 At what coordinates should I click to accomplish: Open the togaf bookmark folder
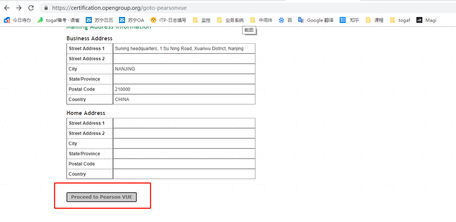click(400, 20)
